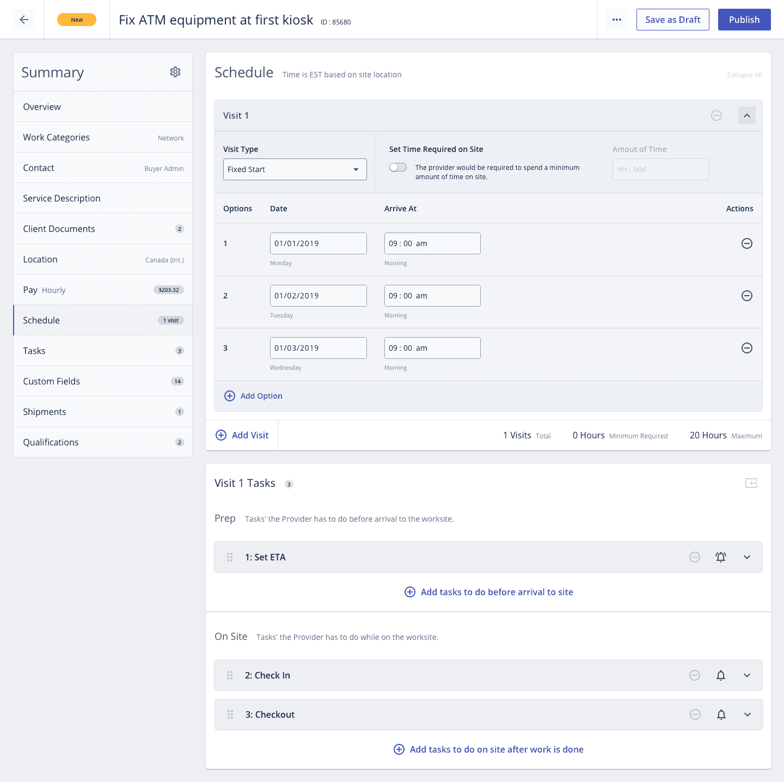Click the Visit 1 Tasks import icon

point(751,483)
